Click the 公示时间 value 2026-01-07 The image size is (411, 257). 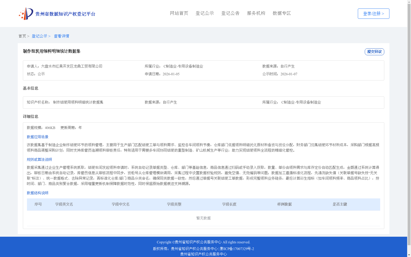(x=289, y=74)
